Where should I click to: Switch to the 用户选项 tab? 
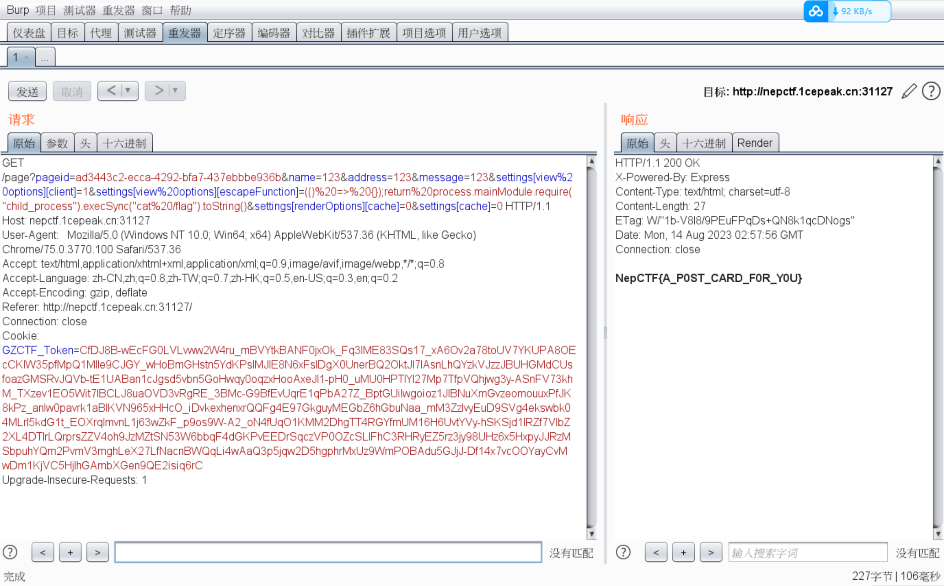[480, 32]
